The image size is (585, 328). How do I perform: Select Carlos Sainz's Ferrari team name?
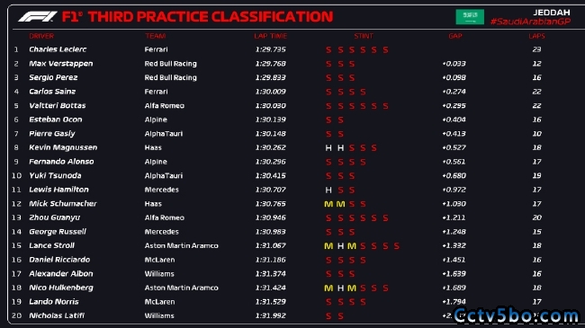pos(156,92)
